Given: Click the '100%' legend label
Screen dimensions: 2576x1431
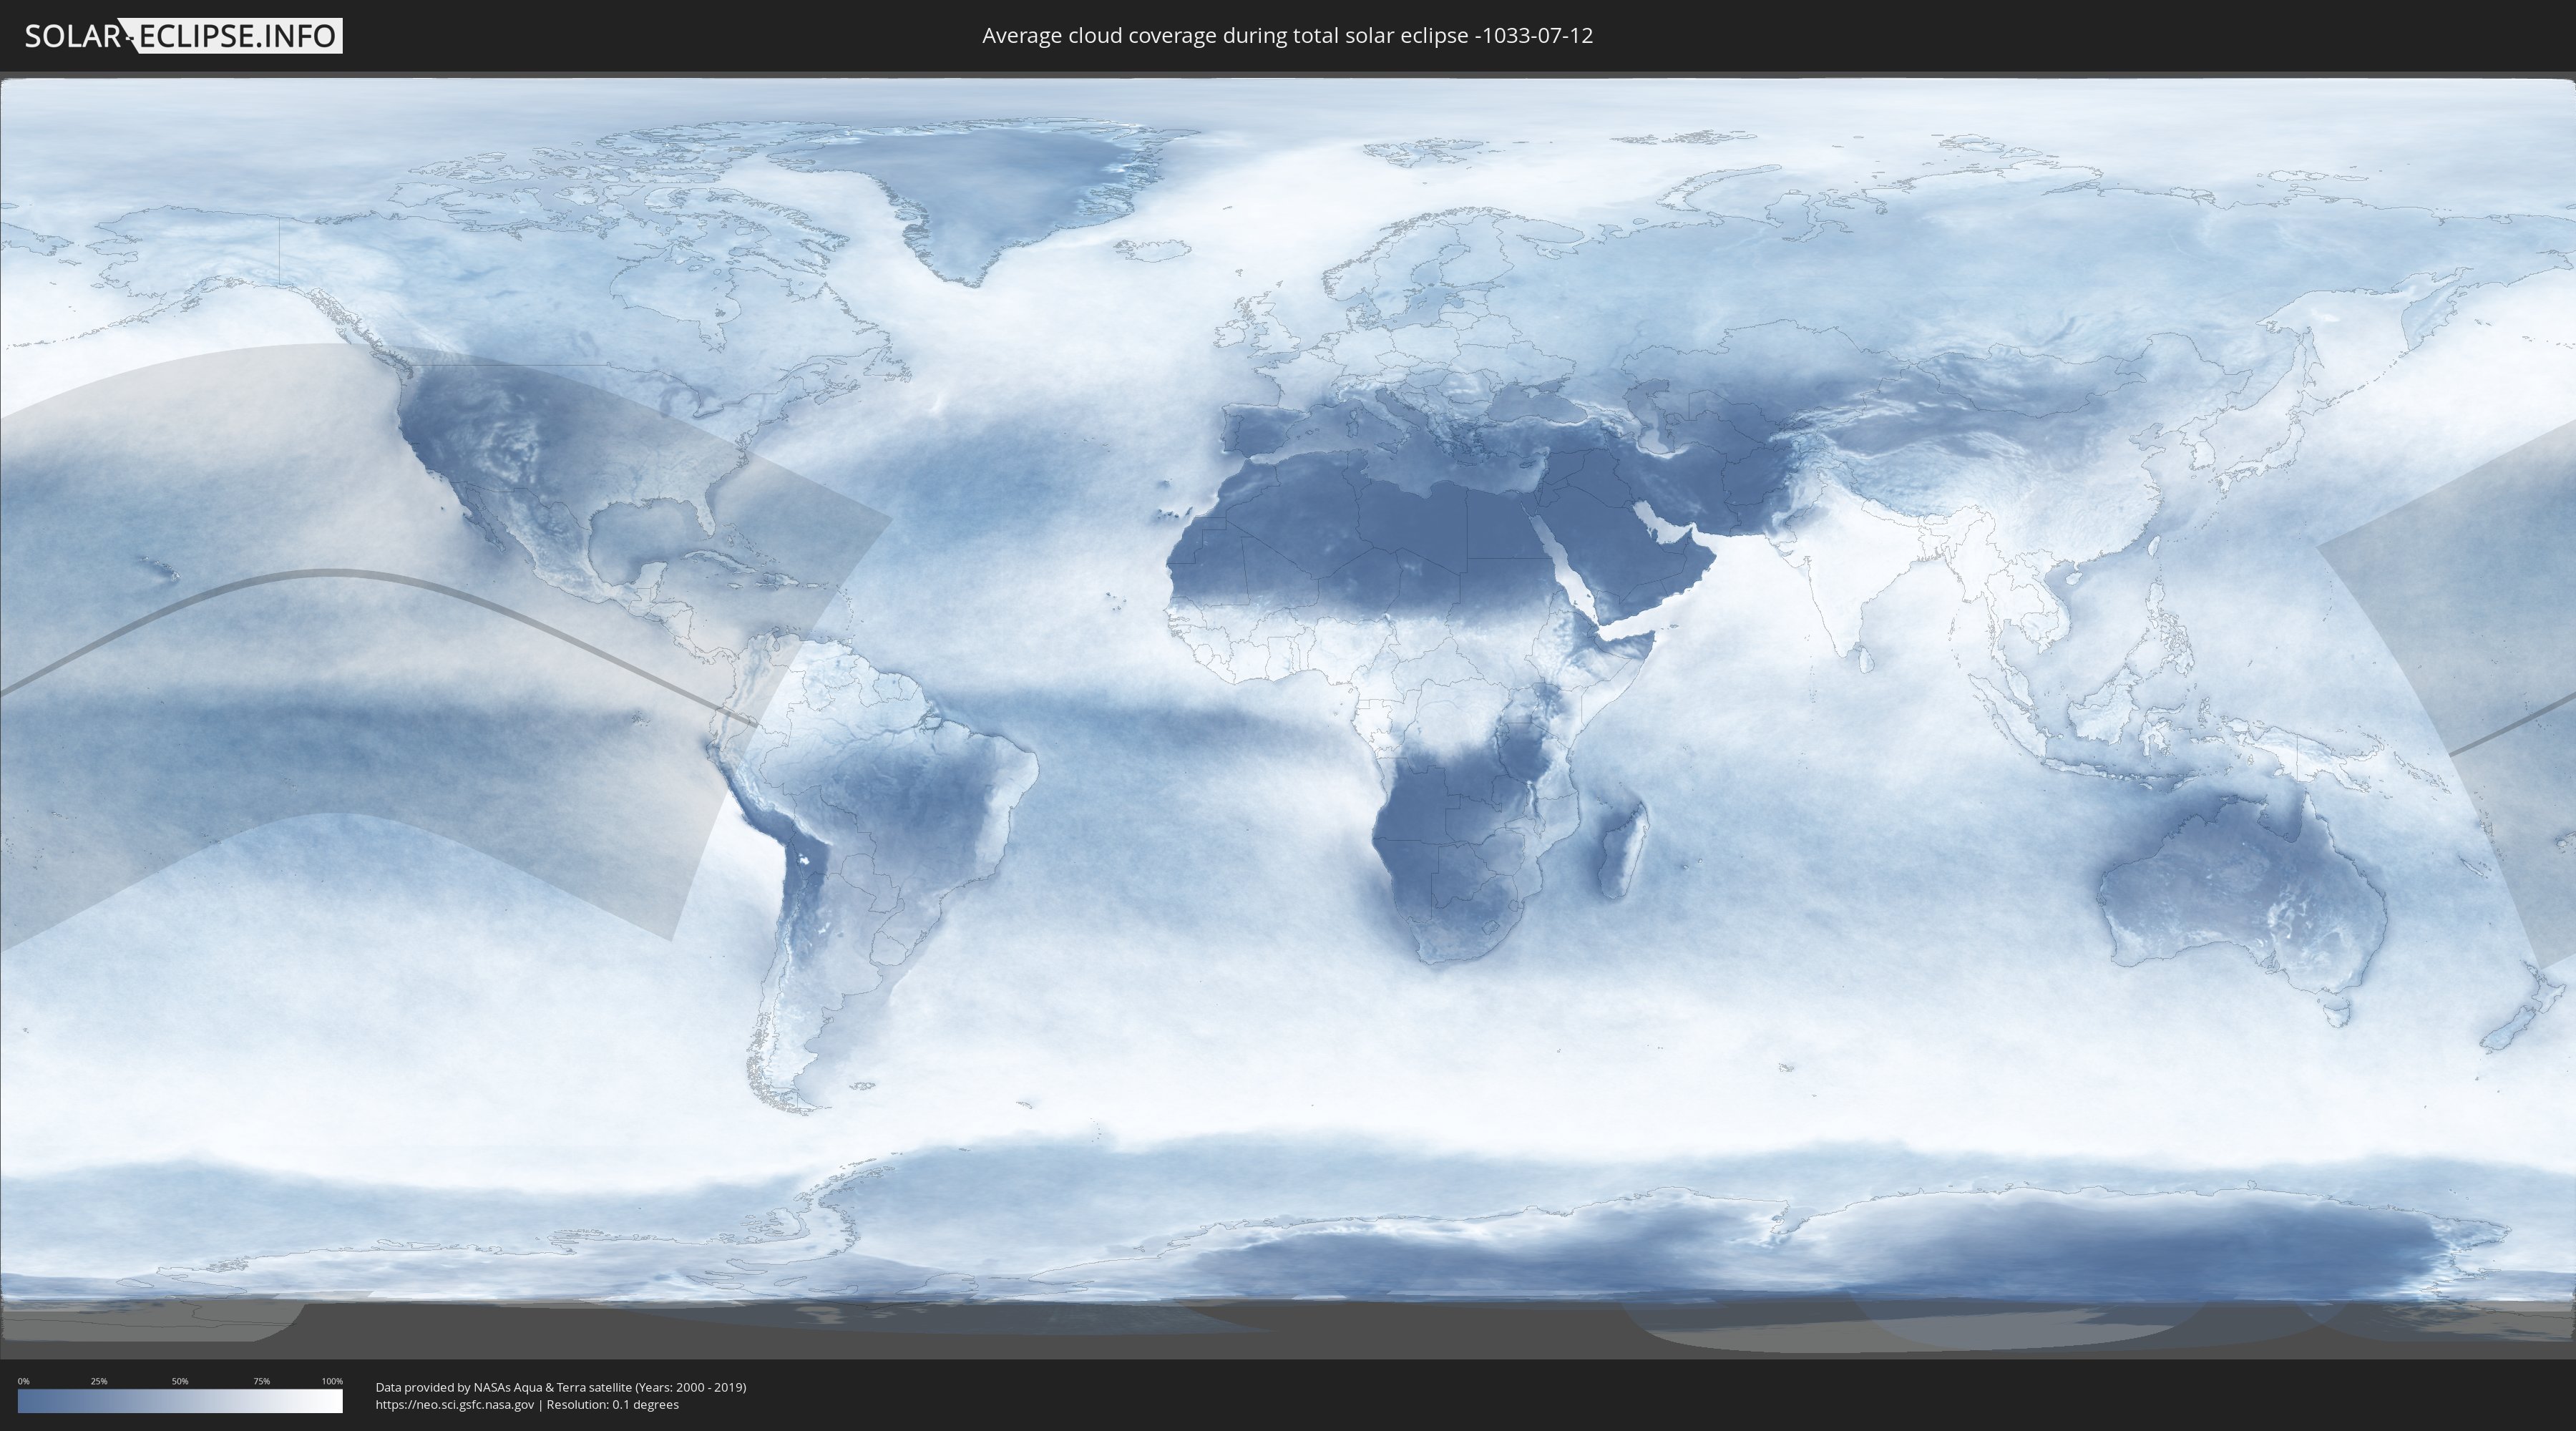Looking at the screenshot, I should pos(332,1381).
